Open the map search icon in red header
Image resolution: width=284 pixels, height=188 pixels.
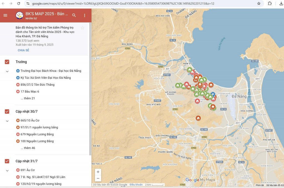tap(74, 16)
